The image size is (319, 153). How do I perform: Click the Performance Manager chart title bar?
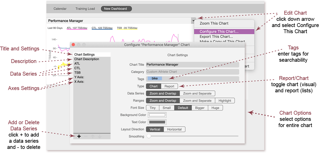[x=119, y=21]
